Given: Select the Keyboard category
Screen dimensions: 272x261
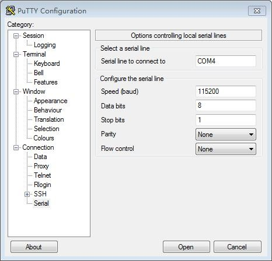Looking at the screenshot, I should [47, 64].
